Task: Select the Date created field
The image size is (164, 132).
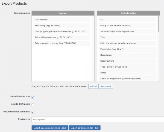Action: 61,20
